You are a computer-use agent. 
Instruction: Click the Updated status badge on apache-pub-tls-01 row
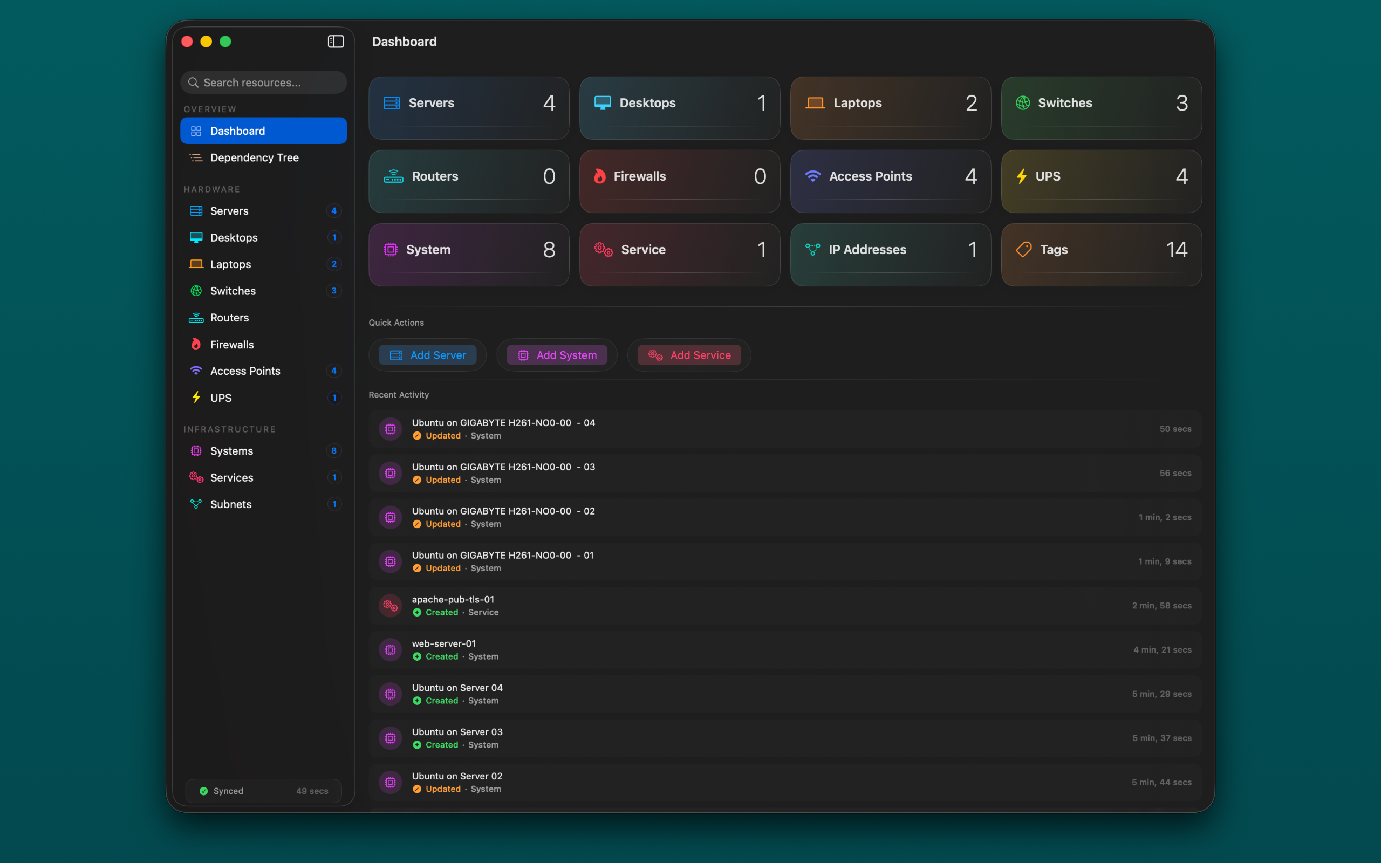click(x=436, y=612)
